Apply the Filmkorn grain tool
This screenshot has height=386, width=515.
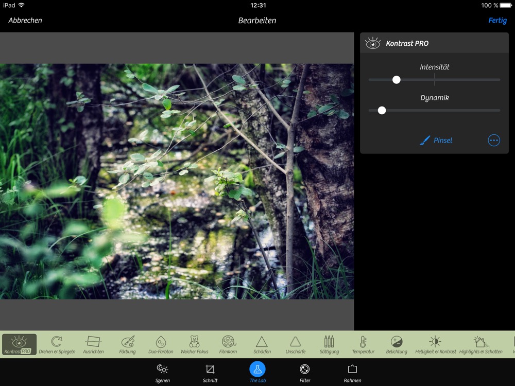click(x=228, y=344)
